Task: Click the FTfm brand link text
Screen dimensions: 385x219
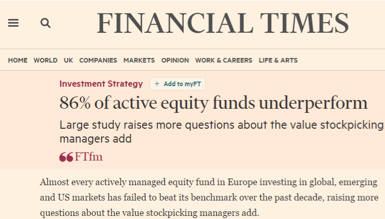Action: point(89,157)
